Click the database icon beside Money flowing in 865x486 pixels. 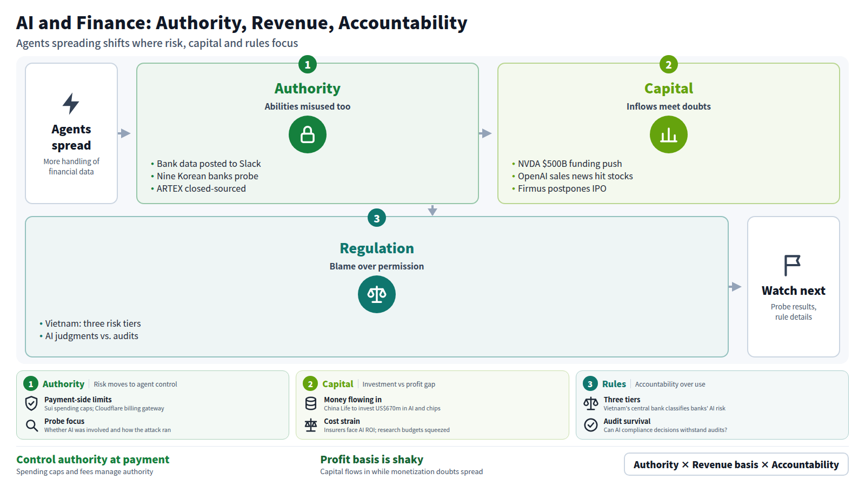(311, 403)
